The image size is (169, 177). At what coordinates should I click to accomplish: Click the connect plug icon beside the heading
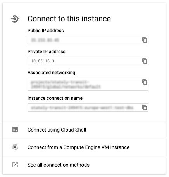click(x=15, y=19)
